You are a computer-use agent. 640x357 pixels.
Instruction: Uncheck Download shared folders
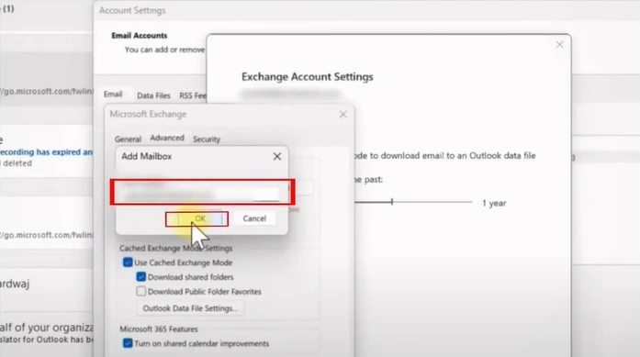tap(141, 277)
